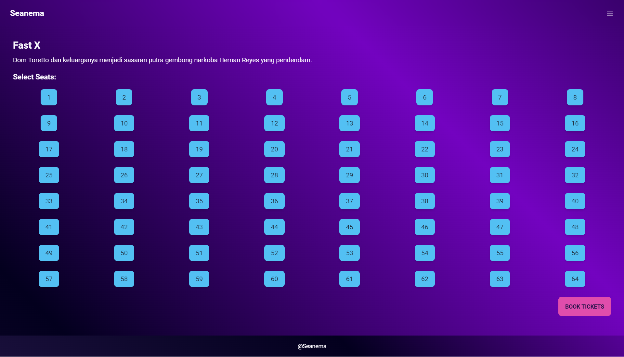Image resolution: width=624 pixels, height=357 pixels.
Task: Select seat 28
Action: point(274,175)
